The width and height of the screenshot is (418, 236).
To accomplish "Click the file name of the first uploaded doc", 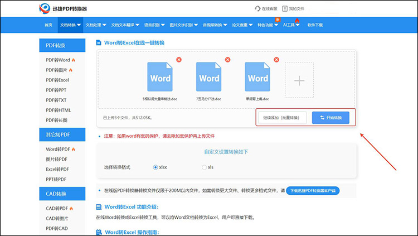I will (x=160, y=99).
